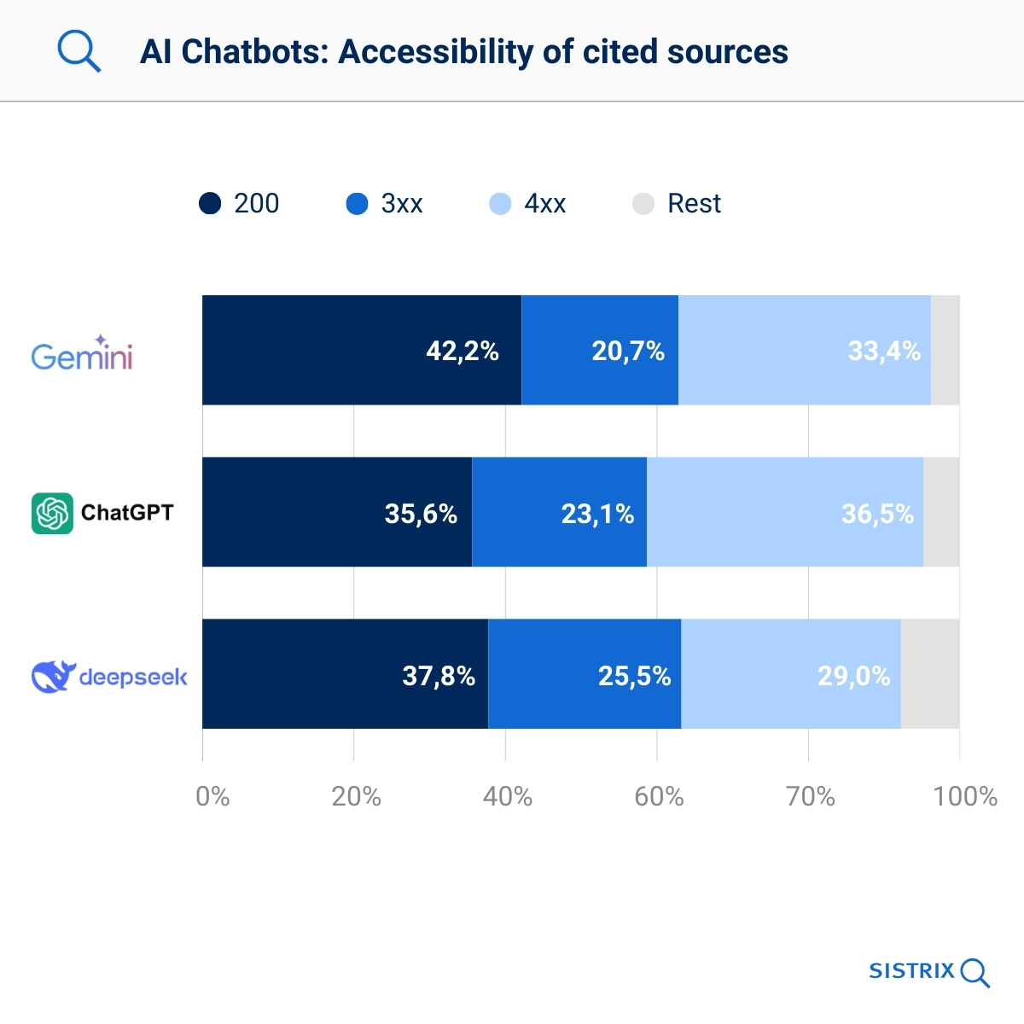Click the light blue 4xx legend dot
Viewport: 1024px width, 1024px height.
coord(500,204)
